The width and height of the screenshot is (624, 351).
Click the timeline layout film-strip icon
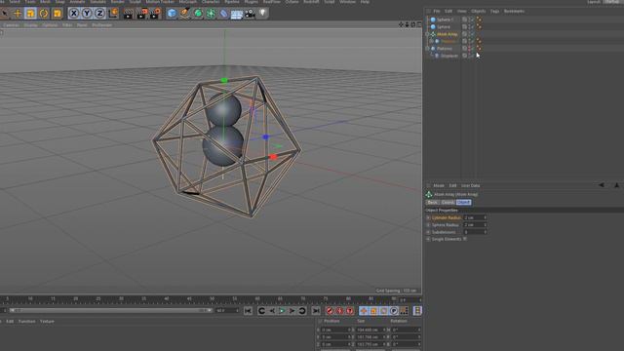[417, 311]
